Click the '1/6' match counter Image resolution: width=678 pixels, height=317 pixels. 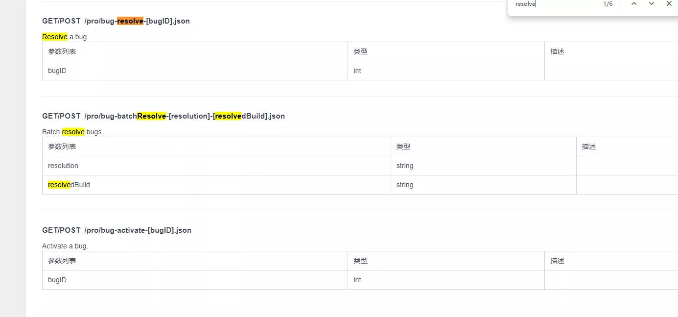click(x=608, y=4)
